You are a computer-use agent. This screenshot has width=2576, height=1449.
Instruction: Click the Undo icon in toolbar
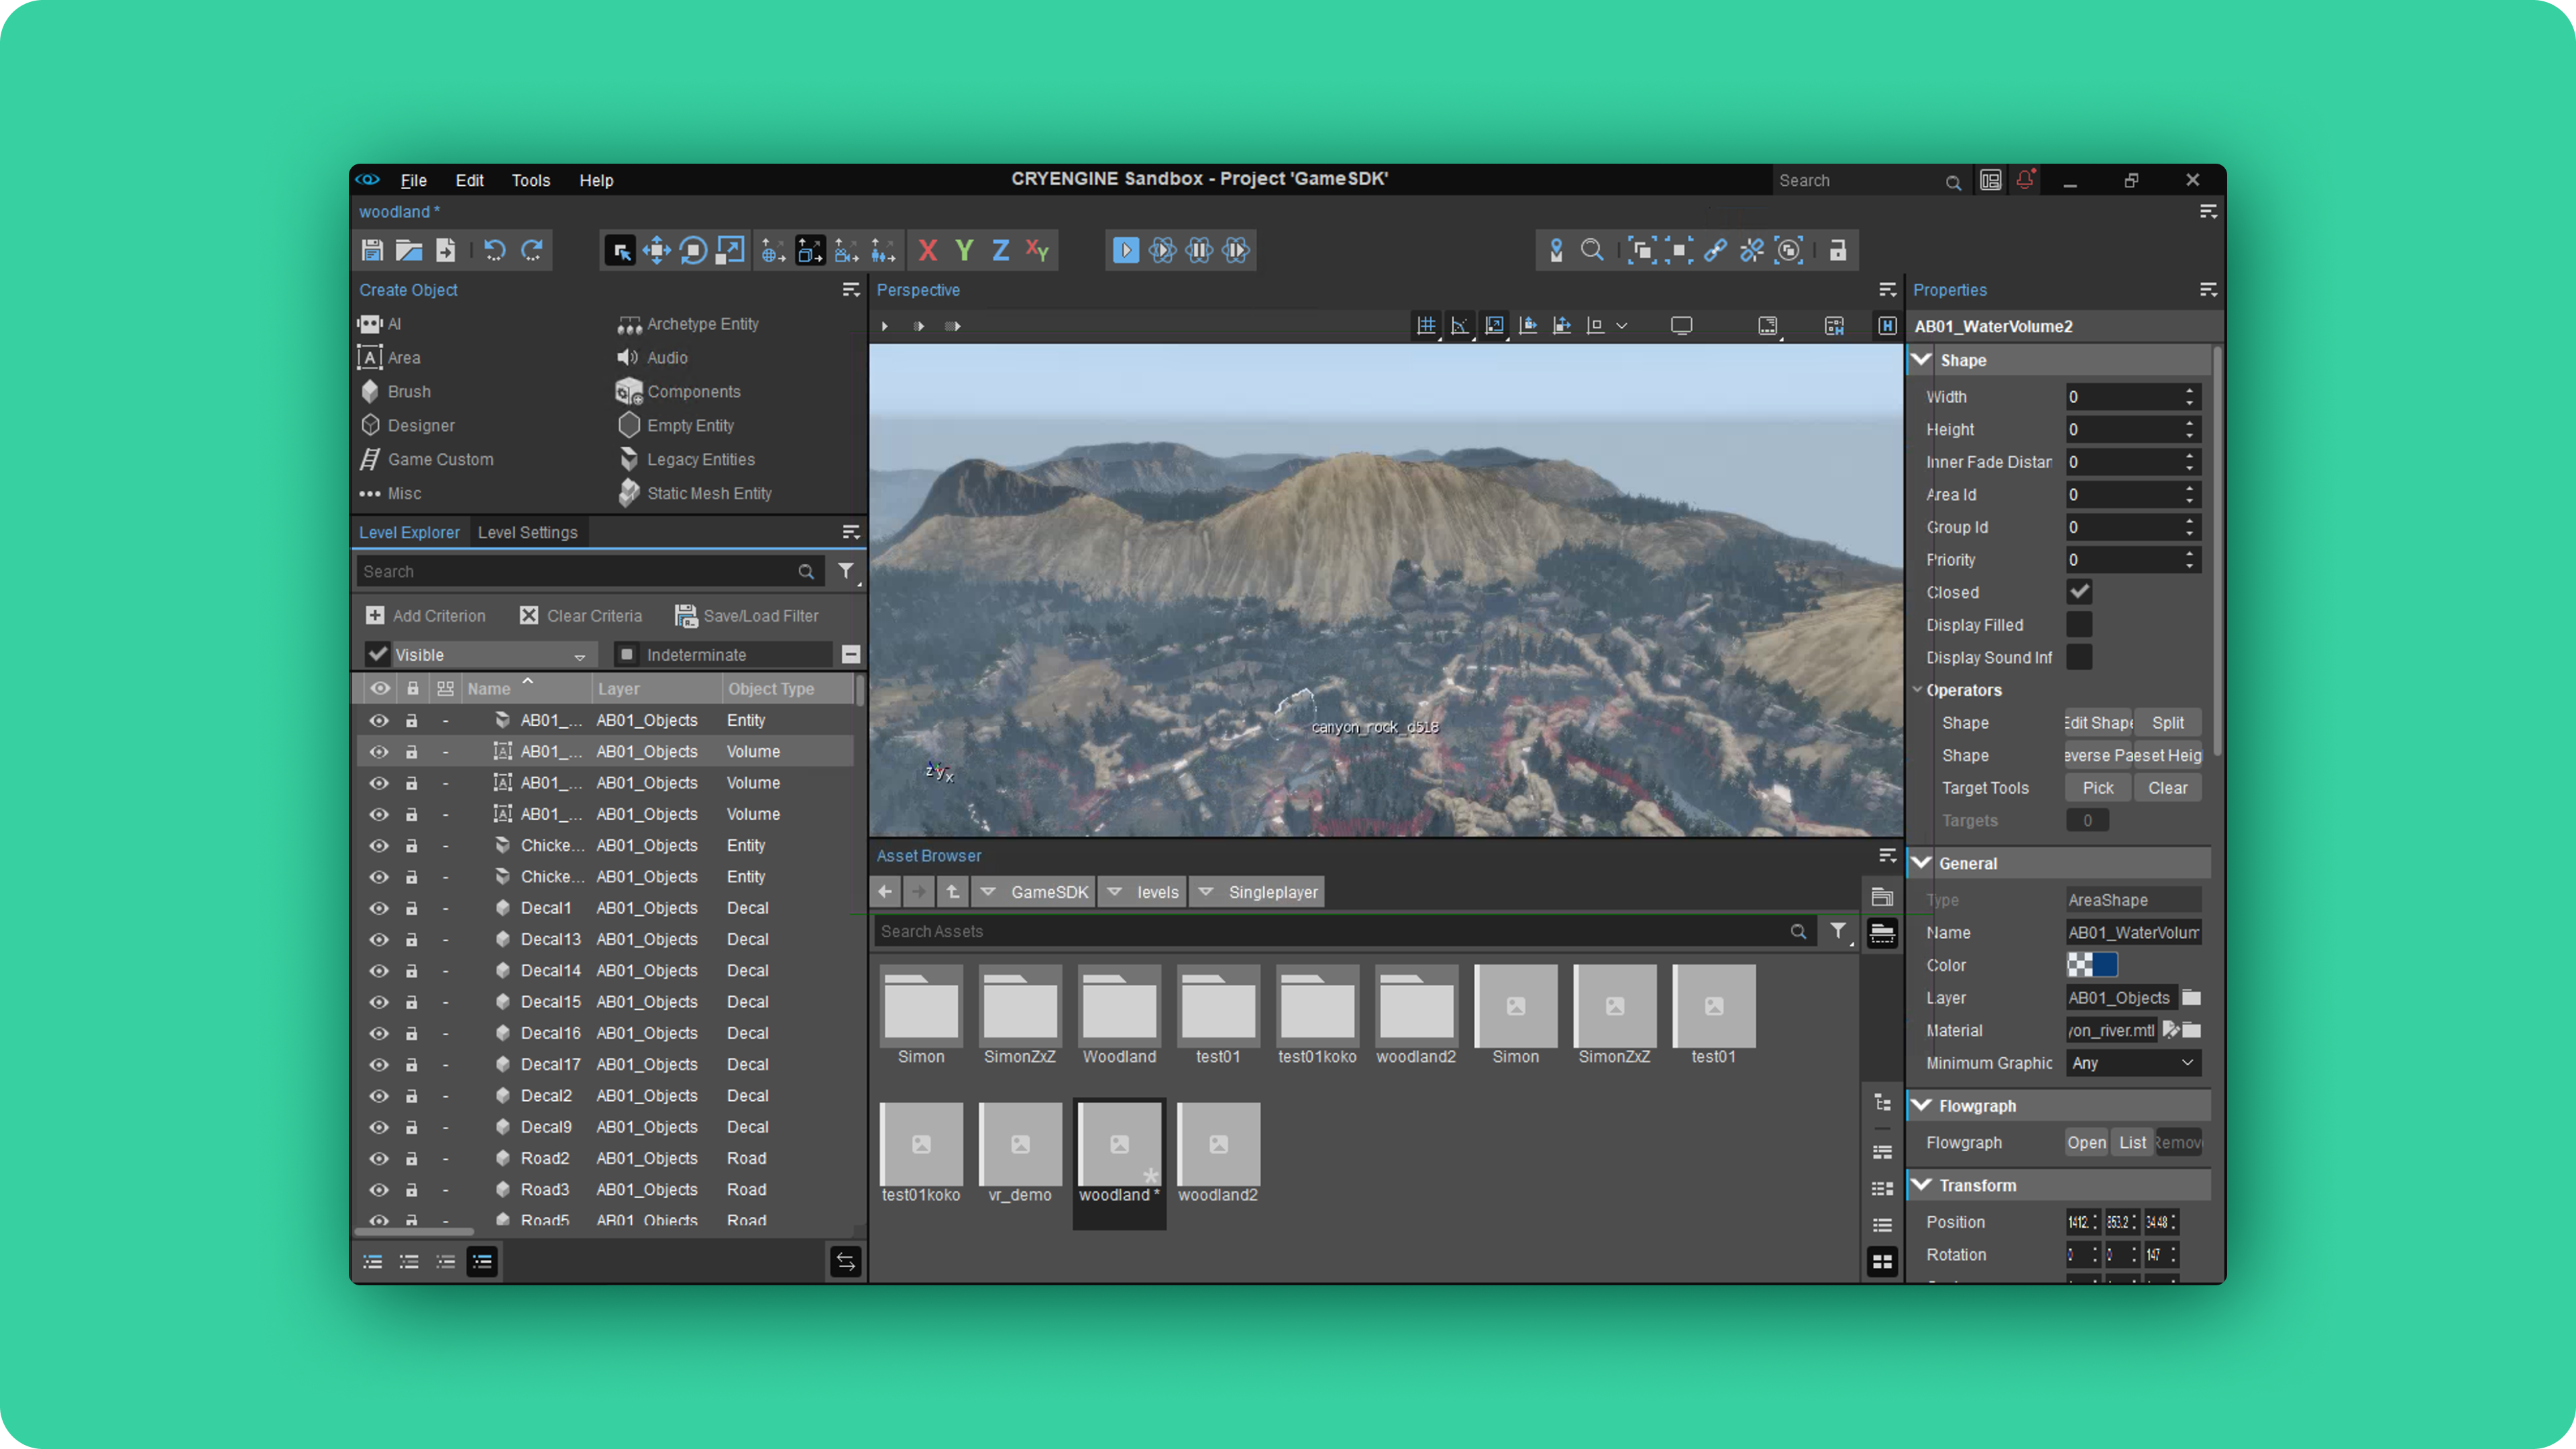[494, 250]
